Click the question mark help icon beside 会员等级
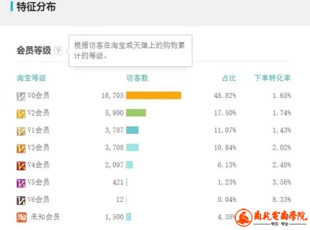 tap(58, 51)
